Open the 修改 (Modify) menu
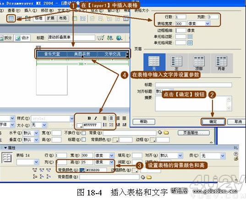The width and height of the screenshot is (246, 200). (x=47, y=11)
